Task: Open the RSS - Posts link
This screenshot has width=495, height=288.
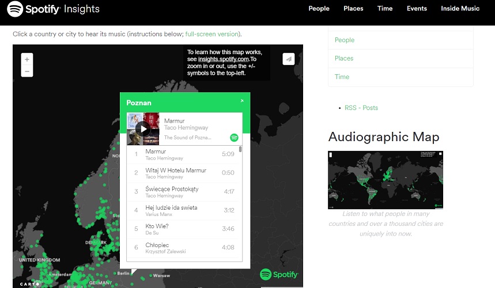Action: click(x=361, y=108)
